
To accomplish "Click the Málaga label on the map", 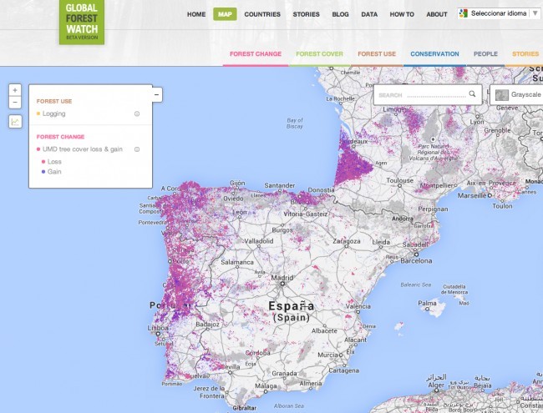I will [x=266, y=386].
